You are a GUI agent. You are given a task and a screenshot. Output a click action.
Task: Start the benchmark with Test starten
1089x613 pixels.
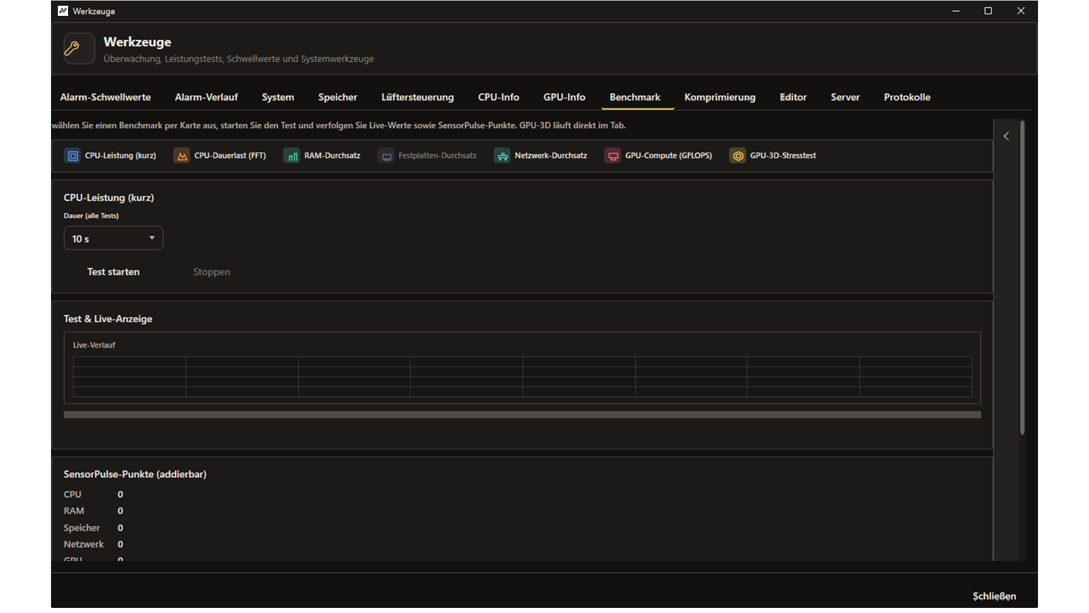(113, 272)
